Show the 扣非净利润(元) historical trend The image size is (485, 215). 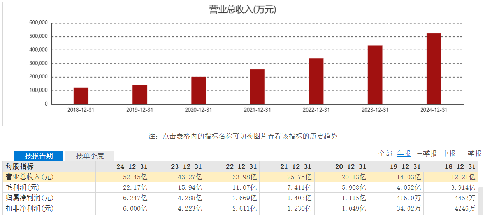click(x=30, y=209)
